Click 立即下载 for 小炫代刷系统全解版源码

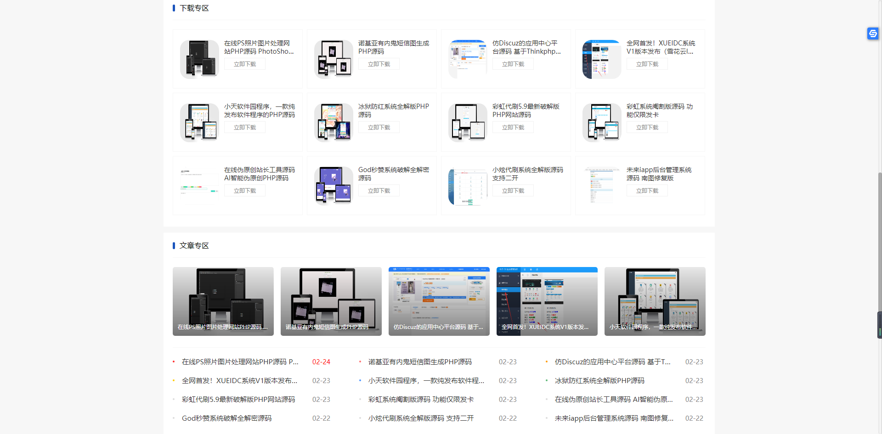tap(513, 190)
